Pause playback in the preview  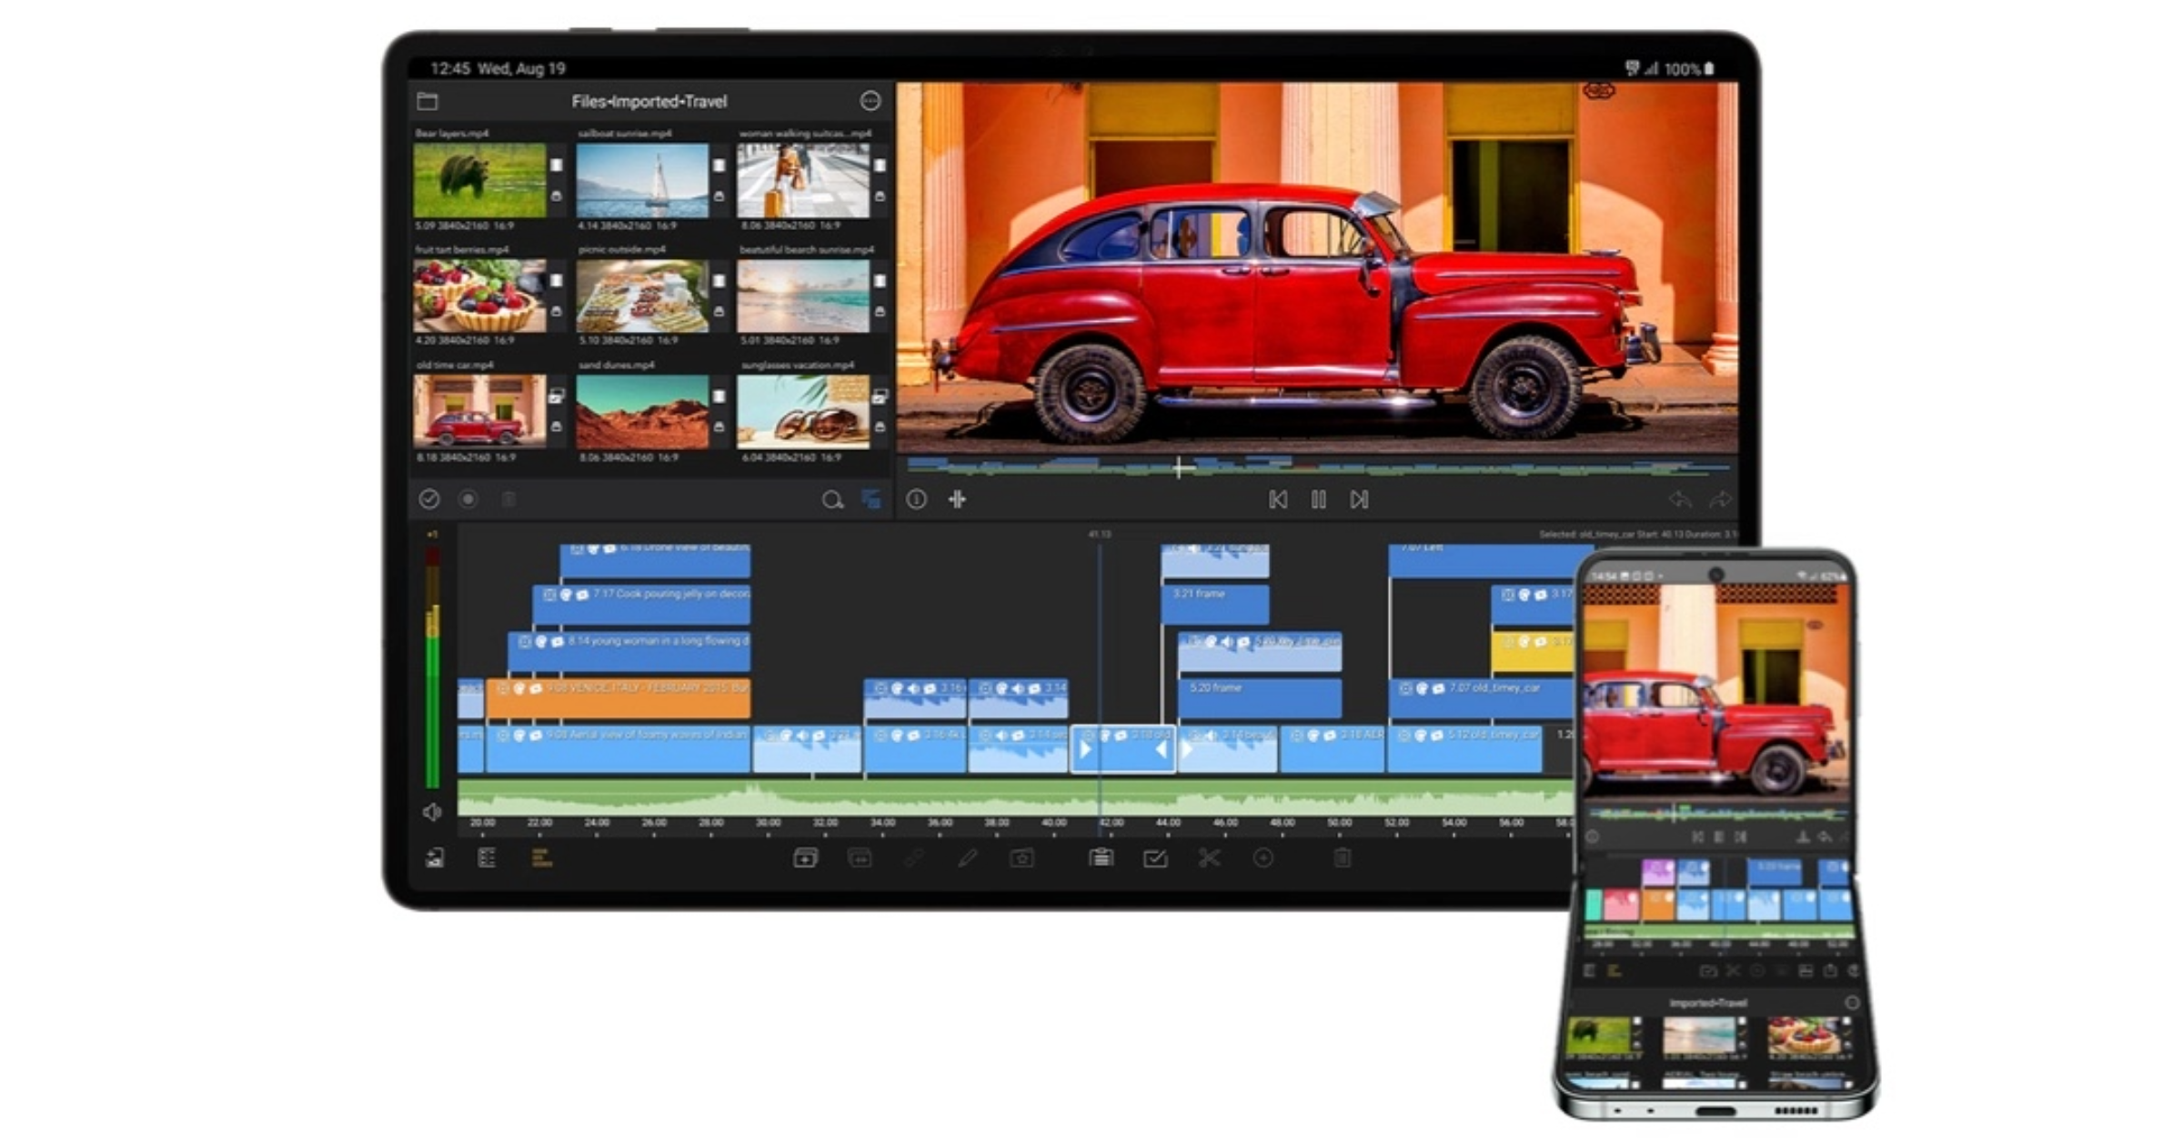click(1318, 500)
